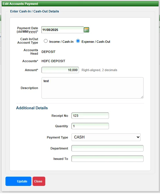Click the HDFC DEPOSIT accounts value

pos(53,61)
